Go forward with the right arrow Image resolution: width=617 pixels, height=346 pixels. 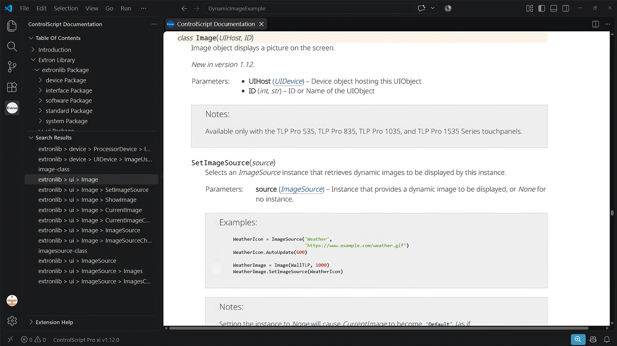197,8
